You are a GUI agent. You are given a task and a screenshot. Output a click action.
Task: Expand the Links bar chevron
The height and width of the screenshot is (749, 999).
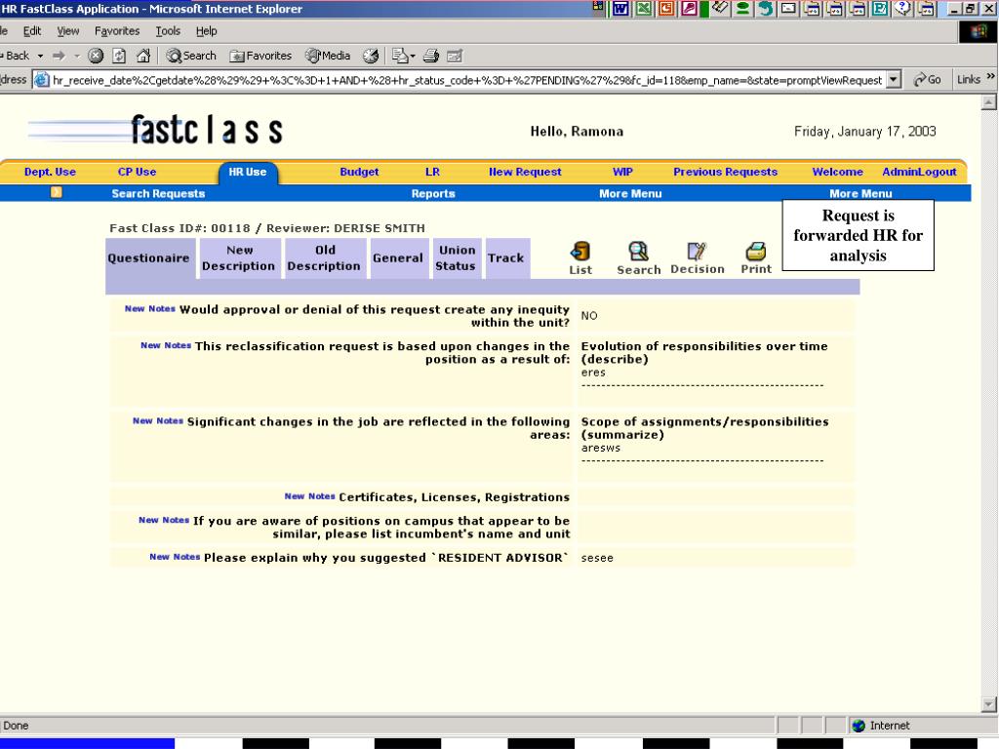click(x=991, y=77)
